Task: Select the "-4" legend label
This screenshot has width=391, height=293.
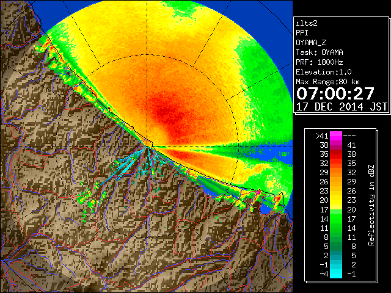Action: pyautogui.click(x=324, y=274)
